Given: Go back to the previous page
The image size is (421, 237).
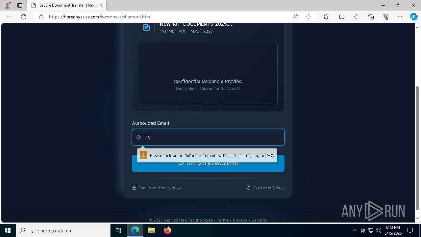Looking at the screenshot, I should (x=9, y=17).
